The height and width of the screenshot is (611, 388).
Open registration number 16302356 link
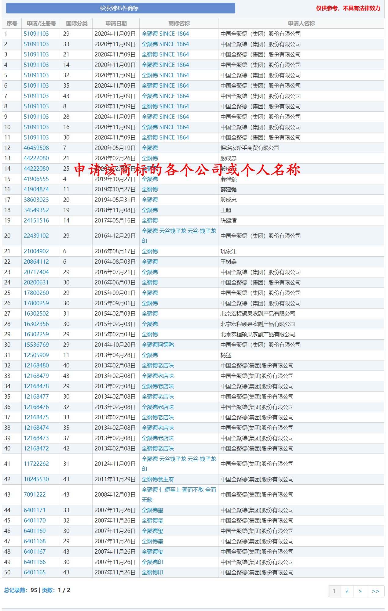(x=36, y=324)
